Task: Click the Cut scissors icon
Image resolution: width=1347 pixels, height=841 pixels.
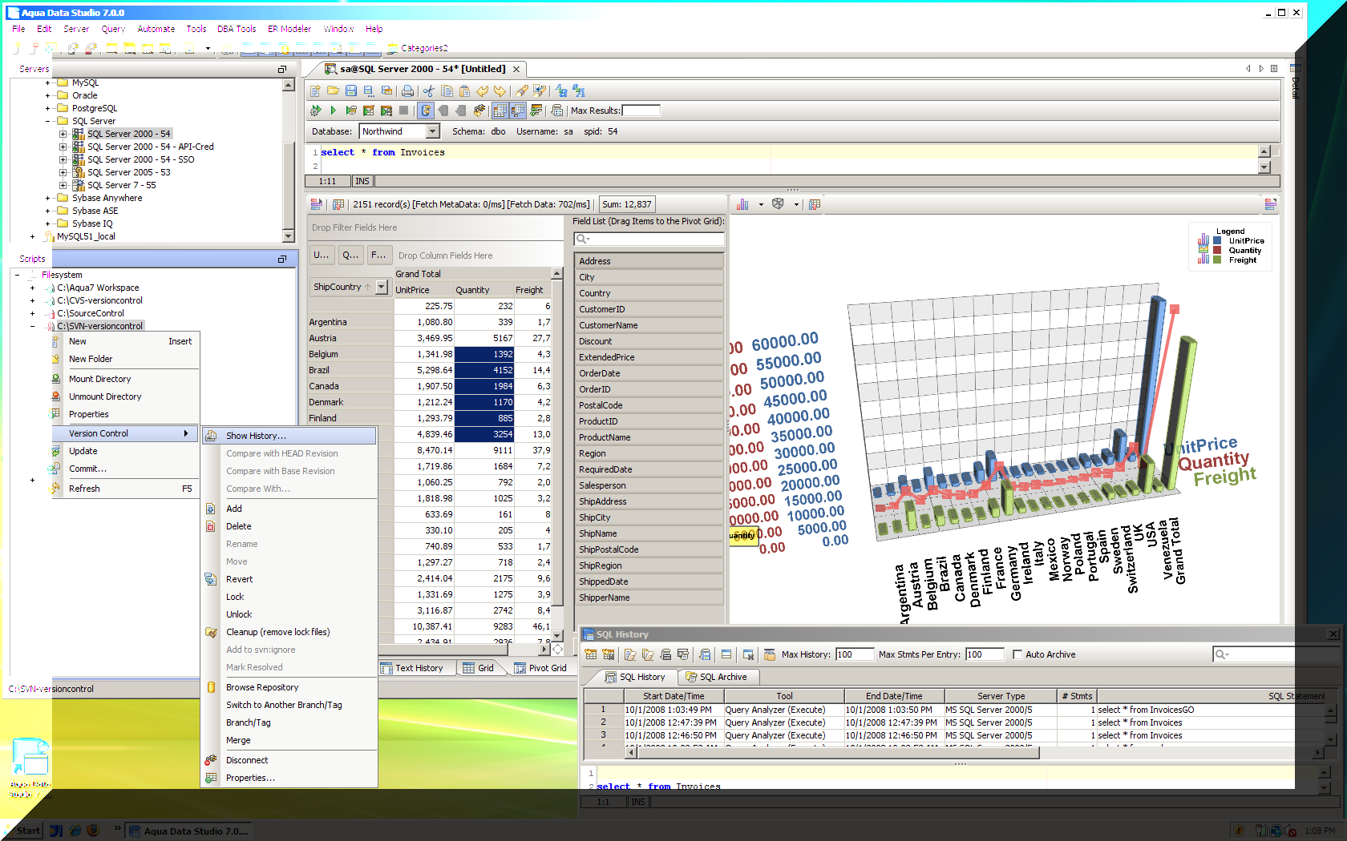Action: tap(429, 91)
